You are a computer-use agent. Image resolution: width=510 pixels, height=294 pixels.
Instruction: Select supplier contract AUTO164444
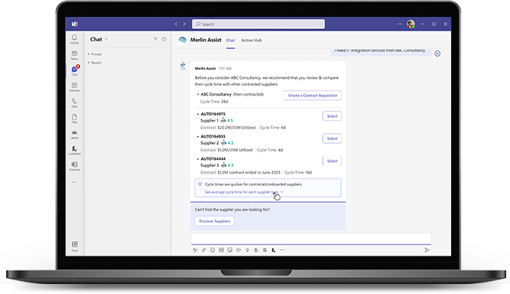click(332, 161)
